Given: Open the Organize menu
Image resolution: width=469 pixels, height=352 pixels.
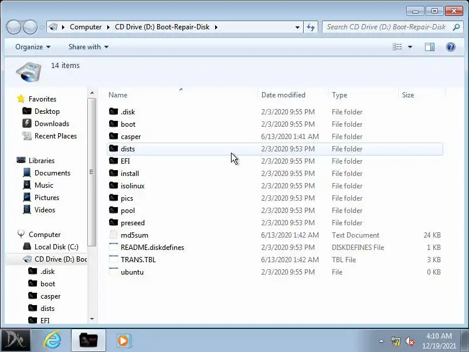Looking at the screenshot, I should (x=33, y=47).
